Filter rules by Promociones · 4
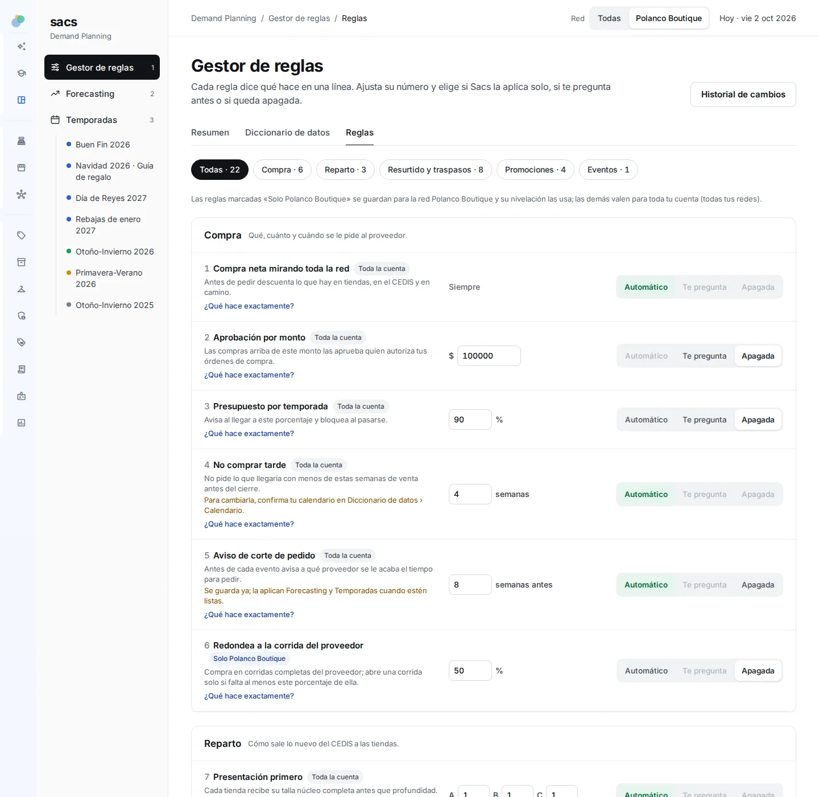819x797 pixels. click(535, 170)
